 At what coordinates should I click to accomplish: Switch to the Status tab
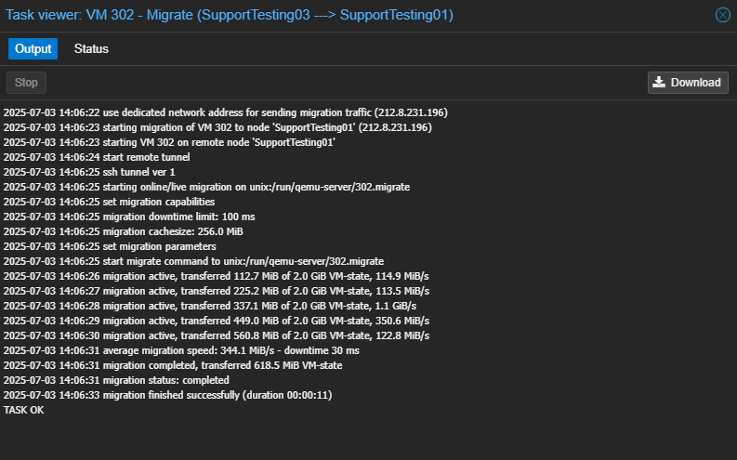click(91, 49)
